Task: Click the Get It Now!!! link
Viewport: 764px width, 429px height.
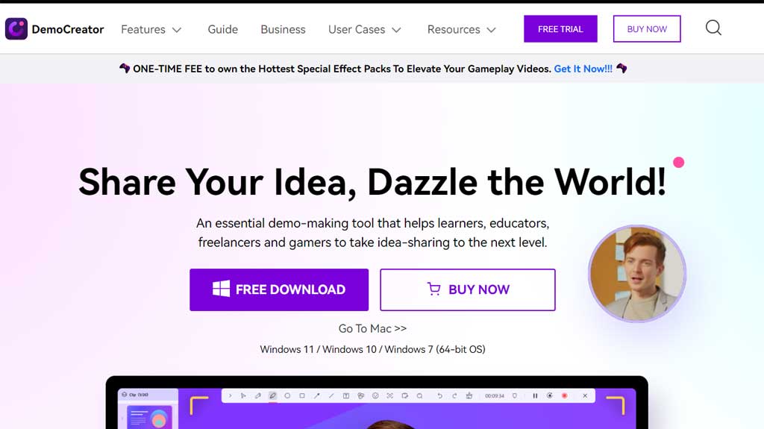Action: (x=583, y=69)
